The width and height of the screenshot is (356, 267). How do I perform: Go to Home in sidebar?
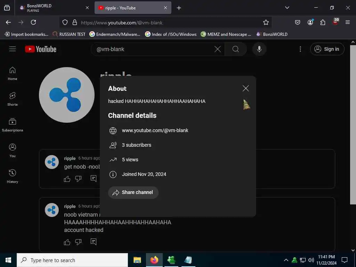(x=13, y=74)
